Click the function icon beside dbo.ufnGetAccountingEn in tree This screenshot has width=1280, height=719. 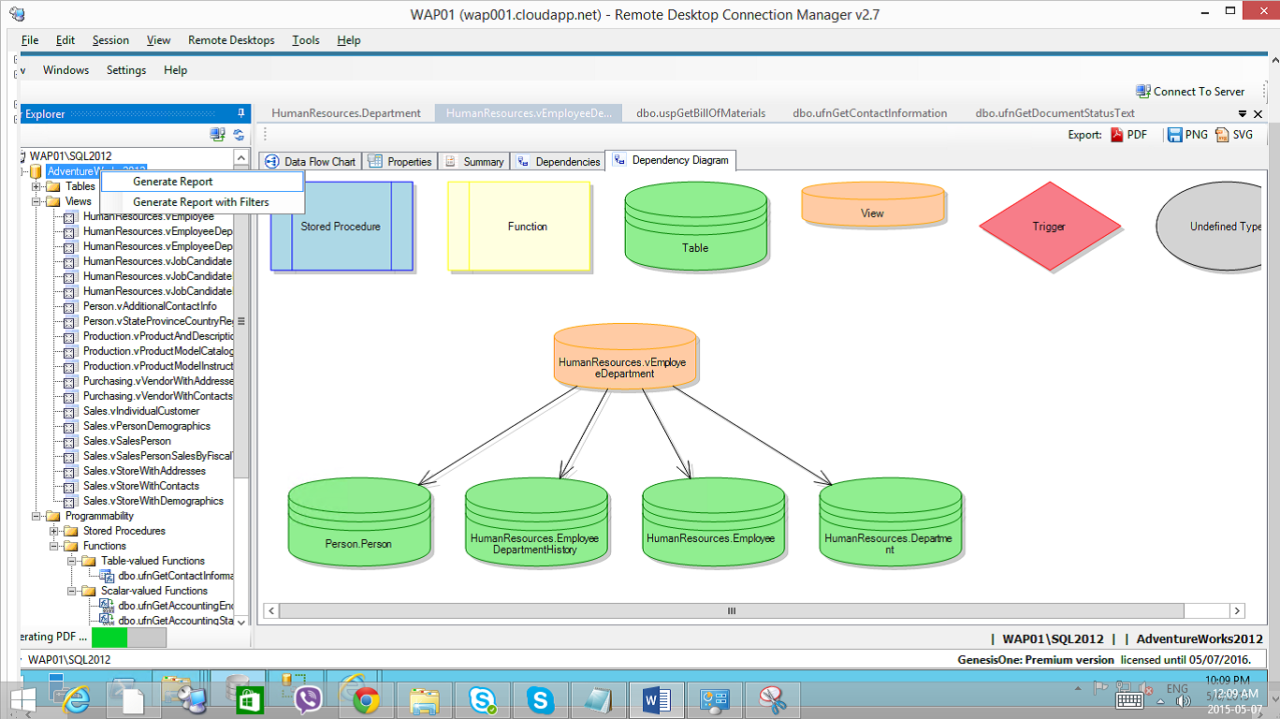[106, 606]
